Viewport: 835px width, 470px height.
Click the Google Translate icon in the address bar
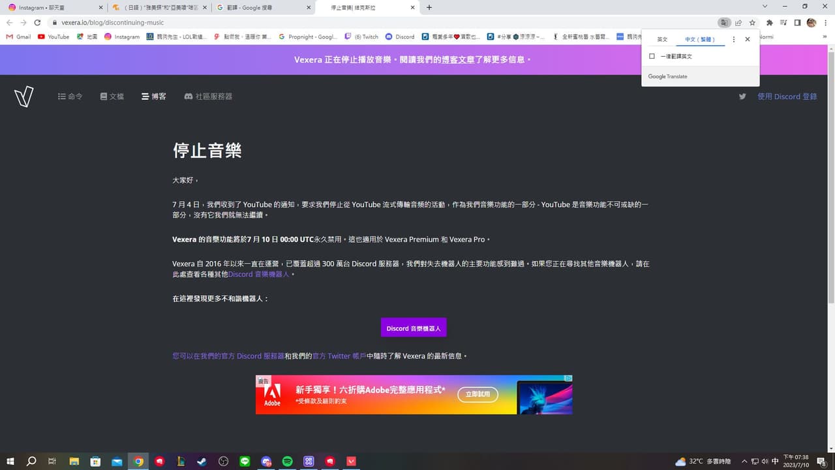[724, 22]
